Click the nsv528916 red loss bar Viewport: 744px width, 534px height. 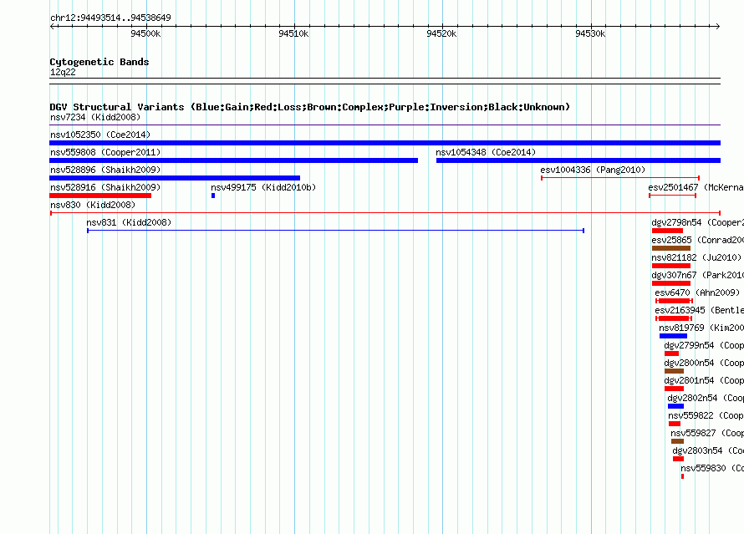tap(100, 196)
